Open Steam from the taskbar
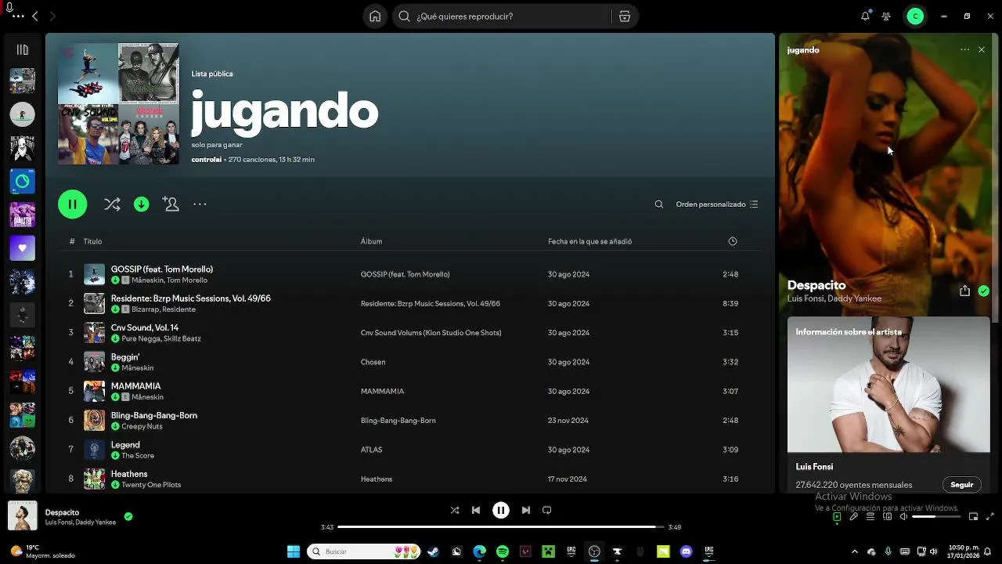The width and height of the screenshot is (1002, 564). coord(433,551)
